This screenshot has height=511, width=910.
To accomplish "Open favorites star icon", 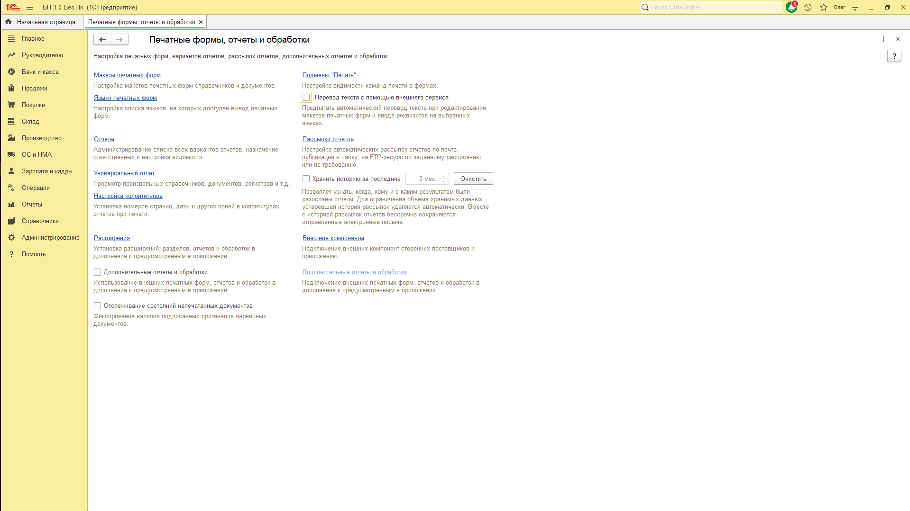I will click(824, 7).
